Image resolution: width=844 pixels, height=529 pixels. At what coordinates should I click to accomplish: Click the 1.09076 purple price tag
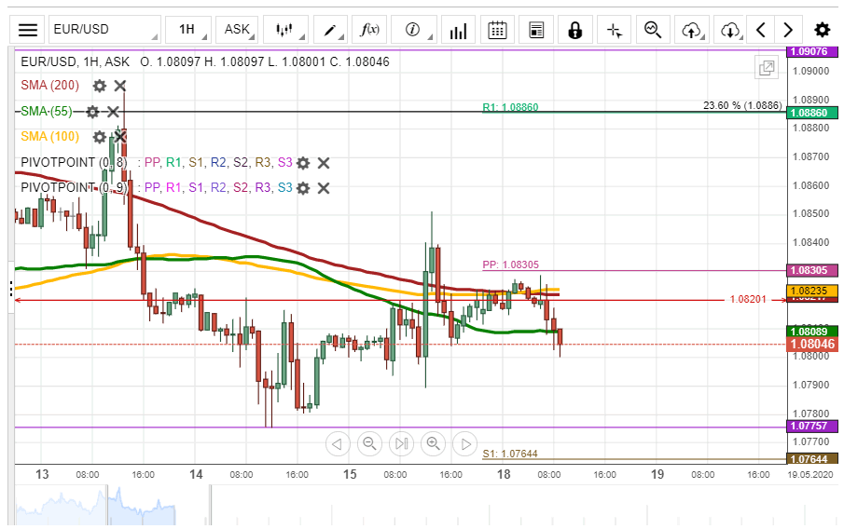click(812, 51)
